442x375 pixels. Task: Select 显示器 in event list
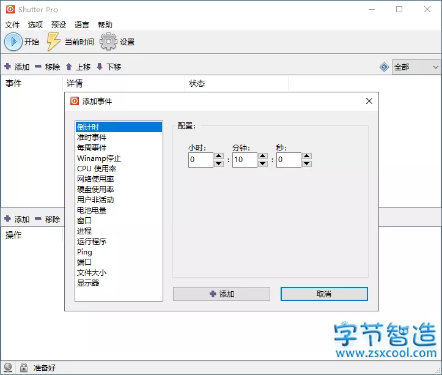click(119, 283)
